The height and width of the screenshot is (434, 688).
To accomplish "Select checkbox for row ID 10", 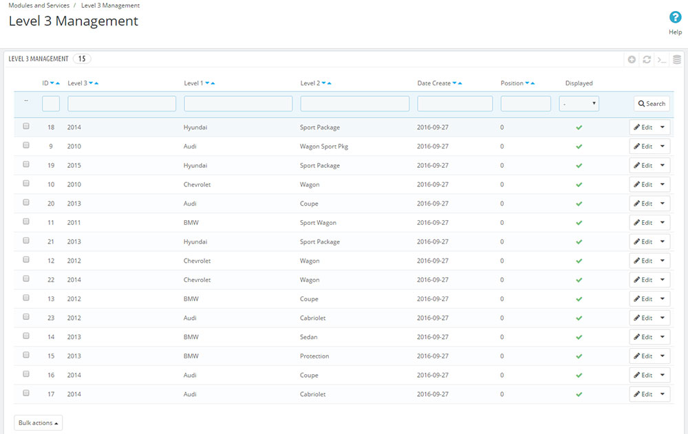I will [x=26, y=183].
